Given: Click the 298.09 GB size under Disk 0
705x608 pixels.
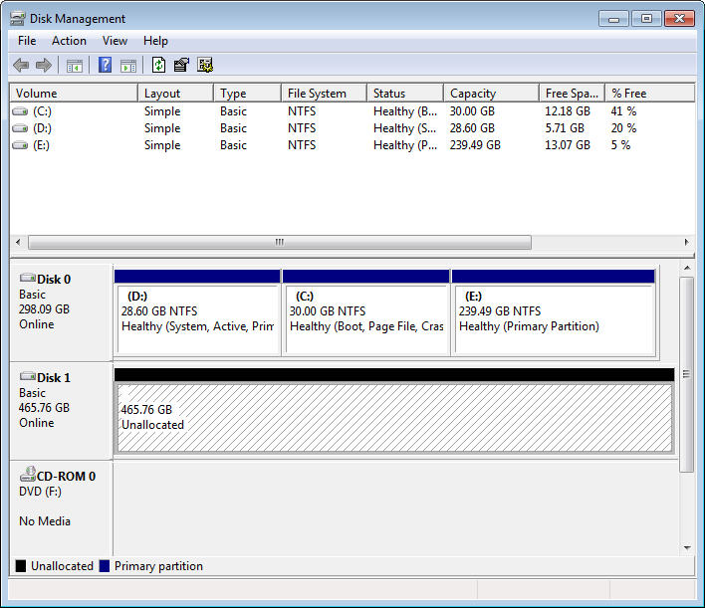Looking at the screenshot, I should point(44,309).
